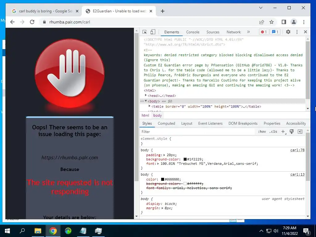
Task: Open the tab search dropdown chevron
Action: click(260, 8)
